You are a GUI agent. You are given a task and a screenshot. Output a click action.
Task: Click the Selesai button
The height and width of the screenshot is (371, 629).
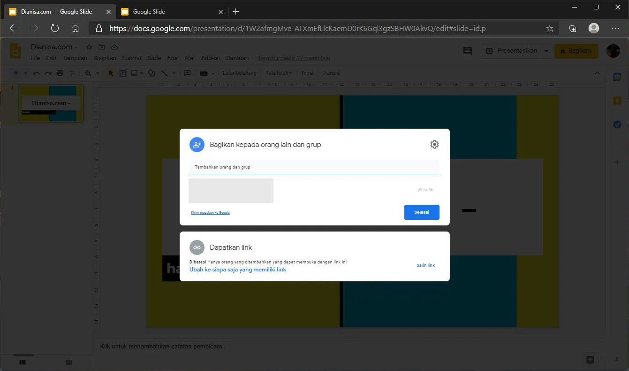click(x=421, y=212)
